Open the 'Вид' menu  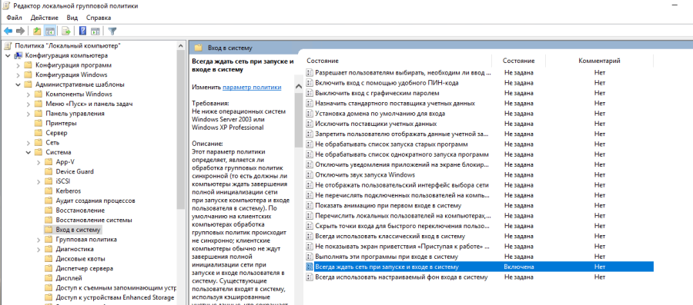point(72,18)
